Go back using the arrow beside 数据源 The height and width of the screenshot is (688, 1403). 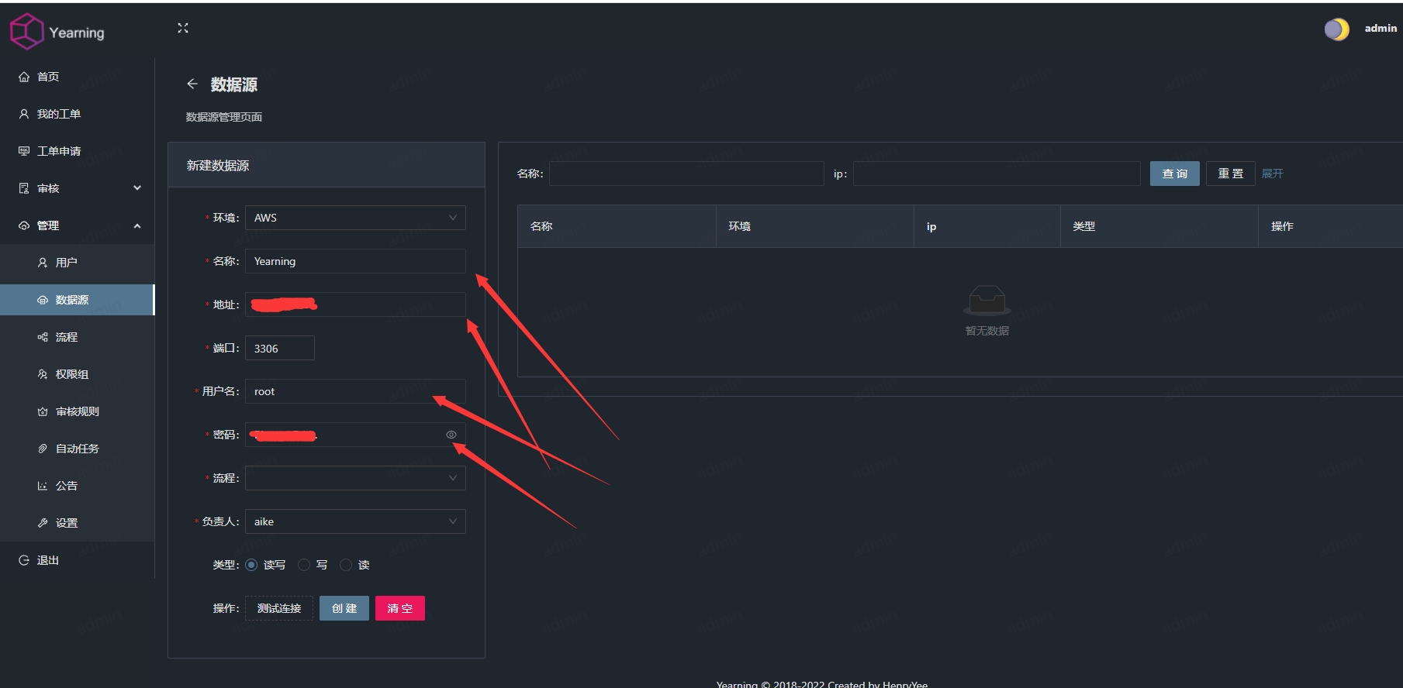[x=192, y=84]
